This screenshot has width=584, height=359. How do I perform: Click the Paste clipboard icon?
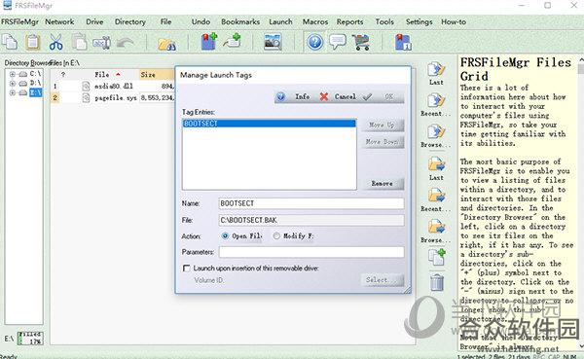click(32, 42)
